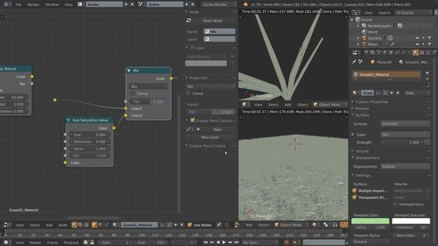Toggle Camera selectability arrow in outliner
Screen dimensions: 438x246
point(424,38)
